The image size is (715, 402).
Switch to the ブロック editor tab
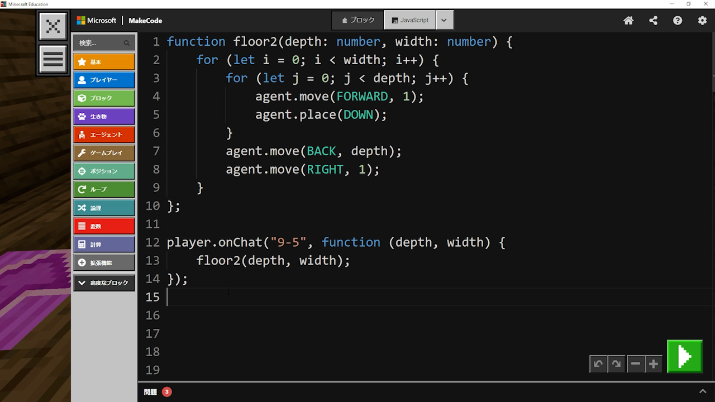(358, 20)
